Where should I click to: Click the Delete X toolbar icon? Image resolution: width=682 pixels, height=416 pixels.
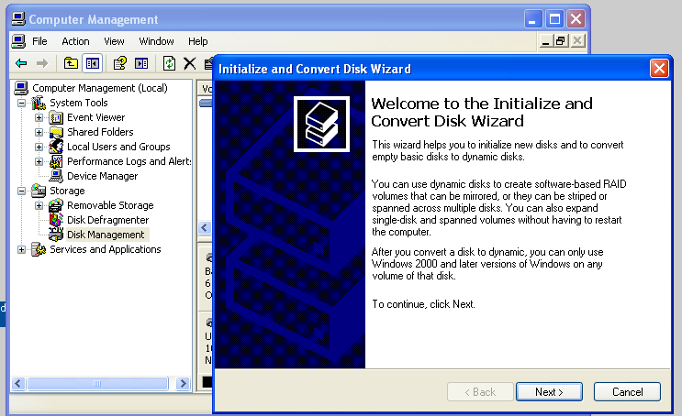point(190,64)
